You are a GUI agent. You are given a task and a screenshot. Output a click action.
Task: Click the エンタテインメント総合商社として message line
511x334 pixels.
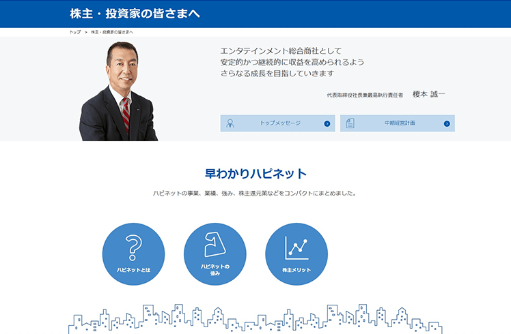click(281, 51)
